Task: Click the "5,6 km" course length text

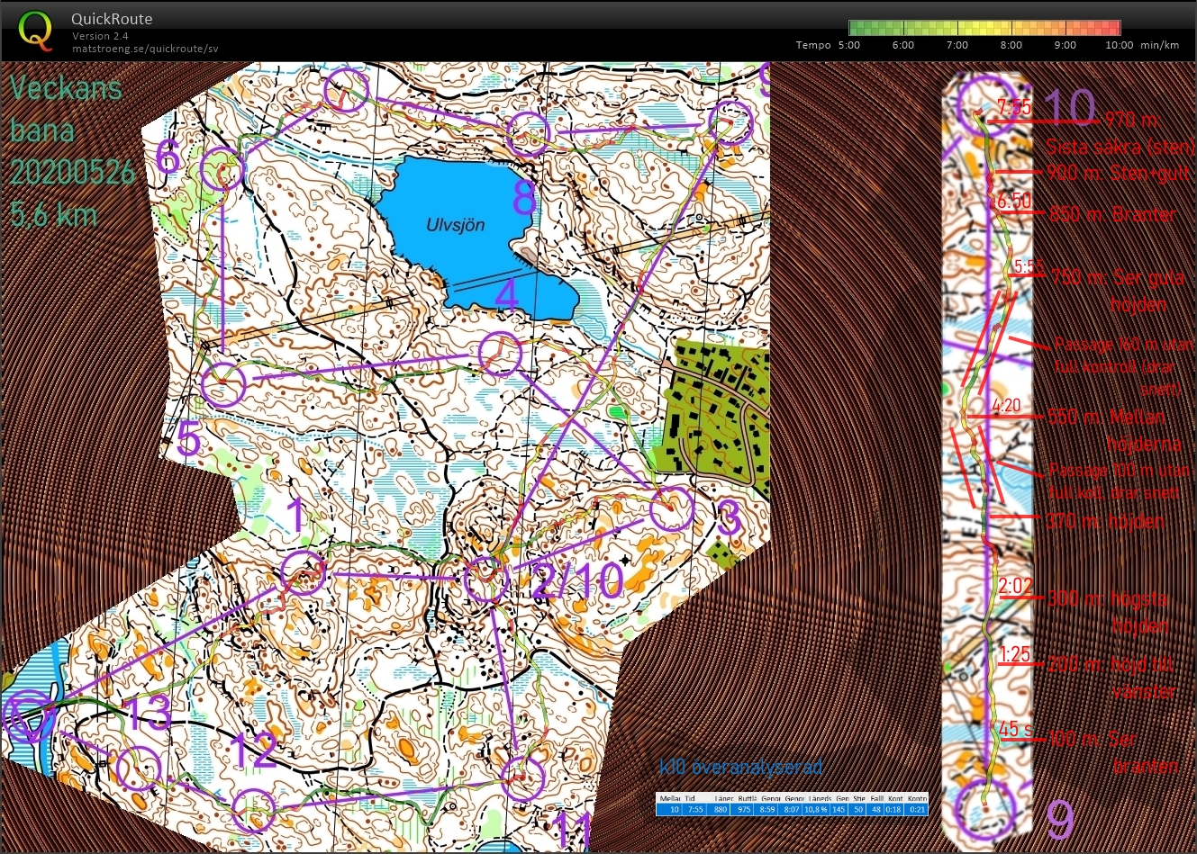Action: click(54, 213)
